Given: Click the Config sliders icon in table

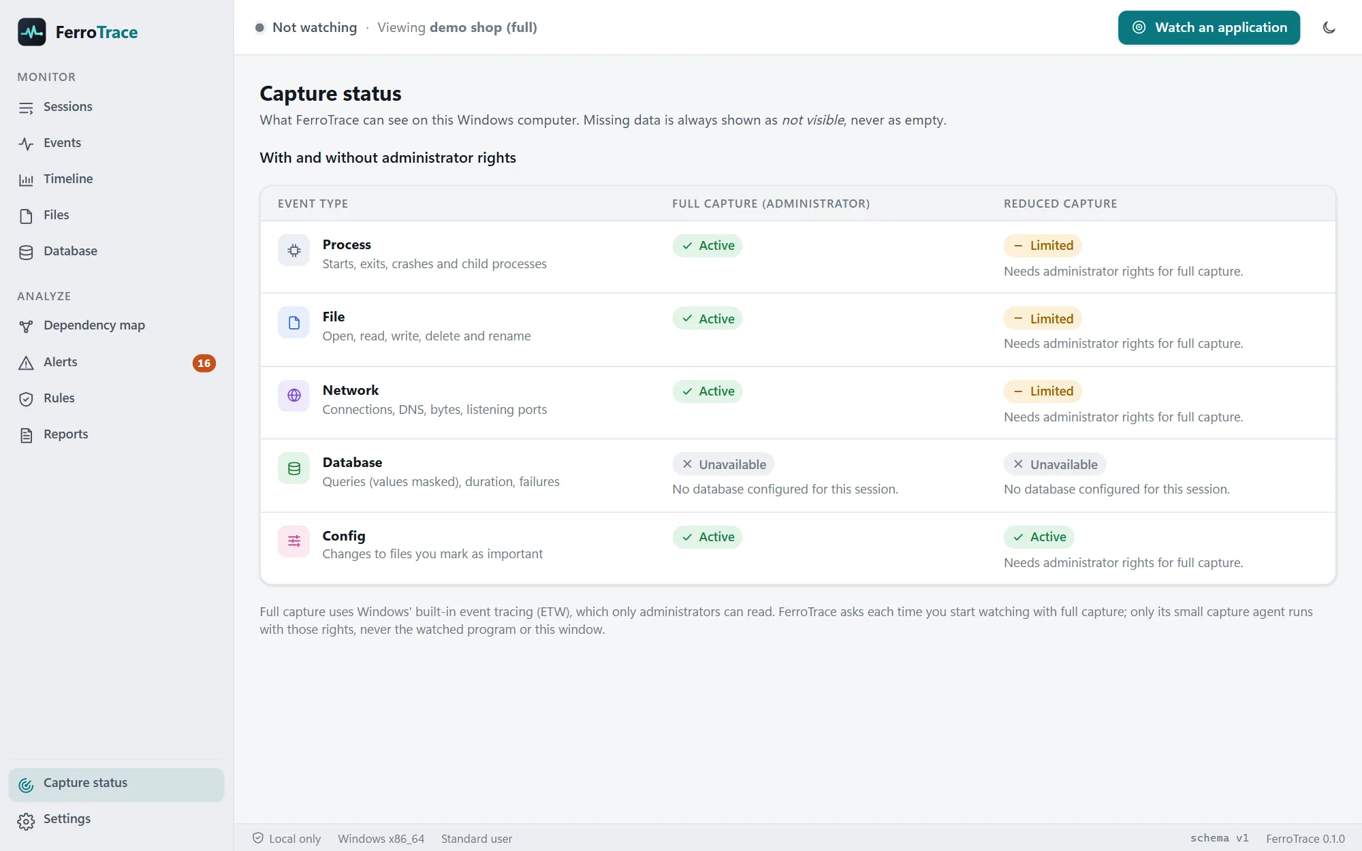Looking at the screenshot, I should [294, 541].
